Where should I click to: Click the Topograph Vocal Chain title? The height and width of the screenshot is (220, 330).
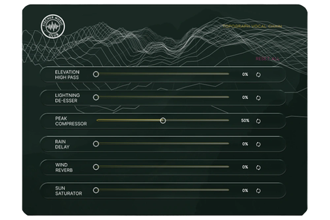252,26
